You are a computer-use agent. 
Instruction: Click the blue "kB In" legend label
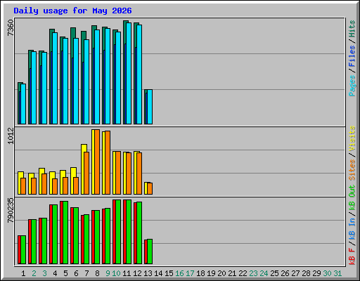[352, 229]
